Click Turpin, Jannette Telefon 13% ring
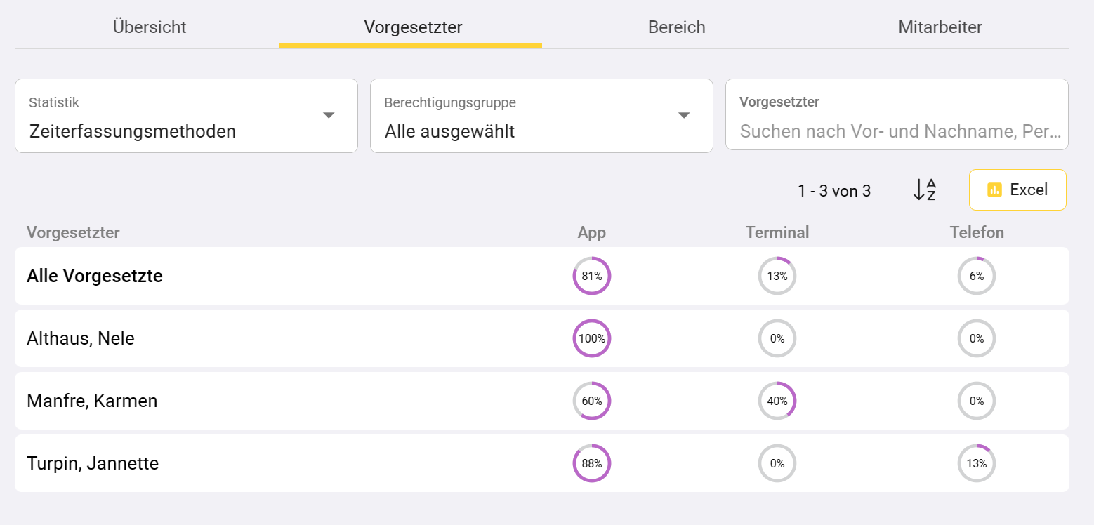 977,463
